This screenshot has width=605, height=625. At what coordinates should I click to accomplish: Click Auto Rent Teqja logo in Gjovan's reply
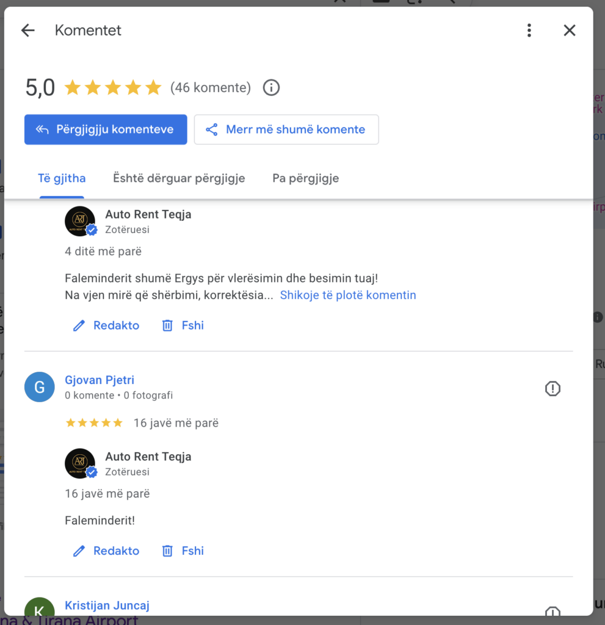tap(80, 463)
